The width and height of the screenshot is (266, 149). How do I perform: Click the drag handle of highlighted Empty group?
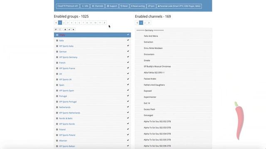click(x=57, y=35)
